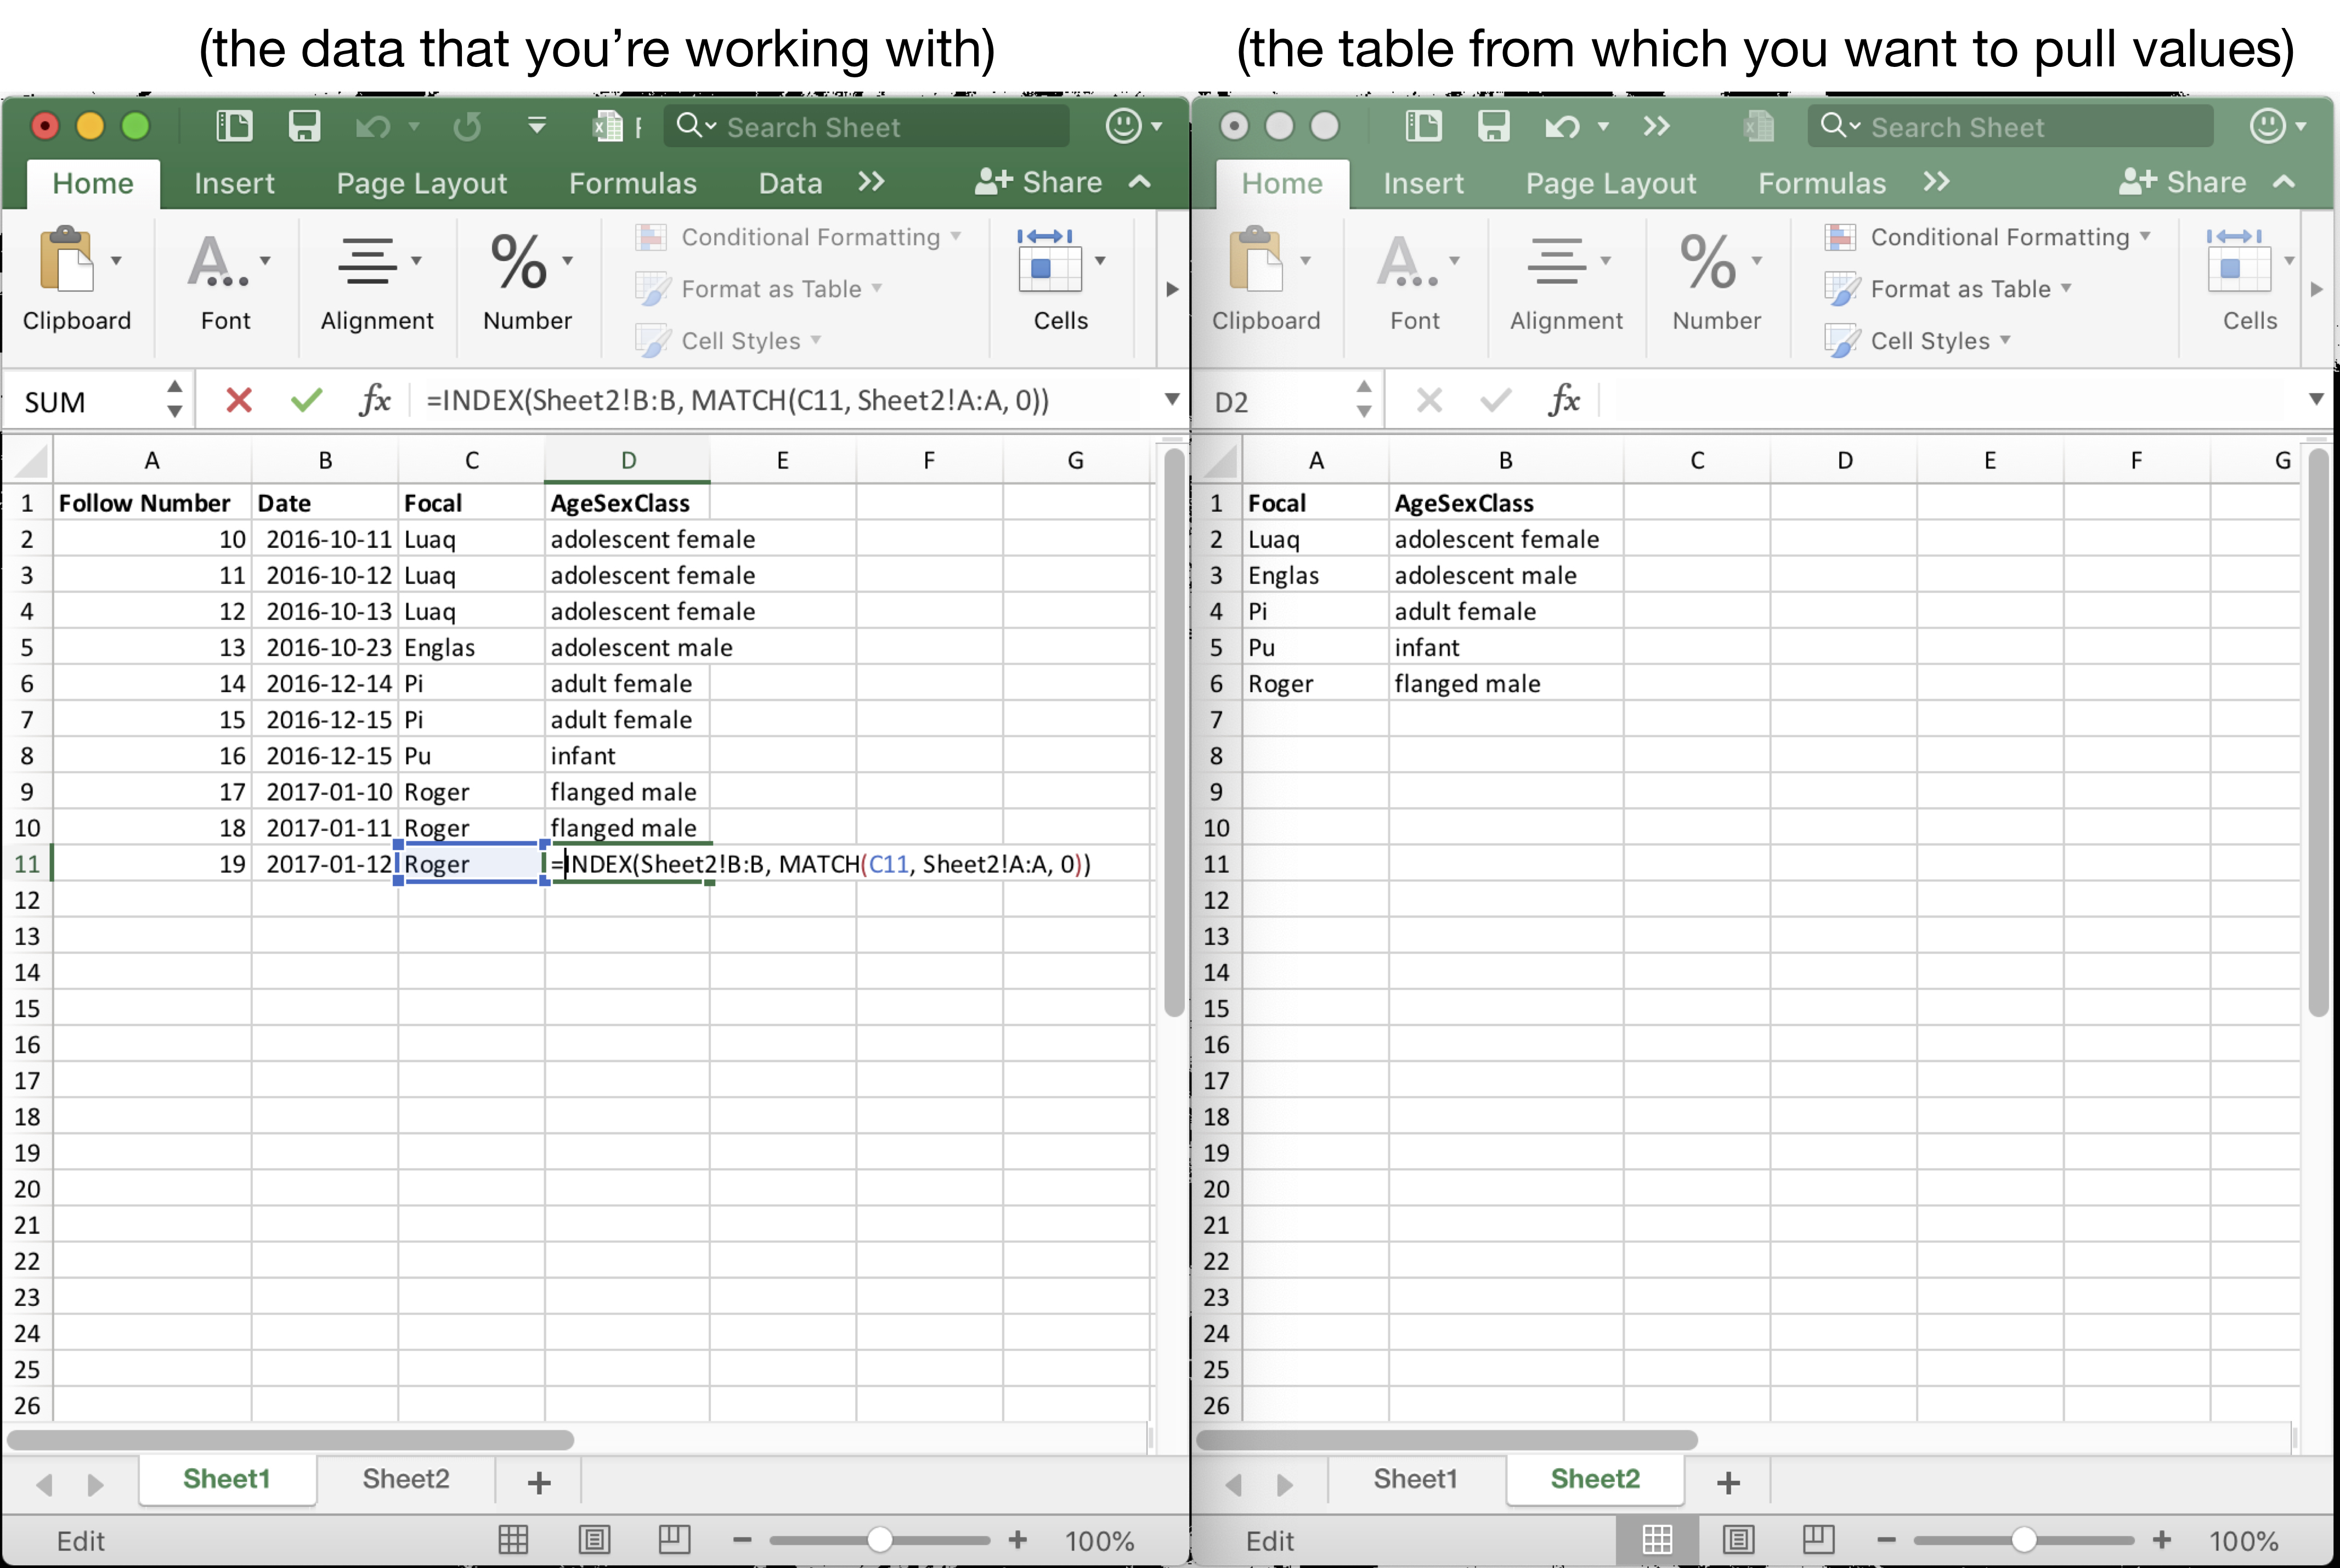Click the save icon in the right window

click(x=1493, y=126)
